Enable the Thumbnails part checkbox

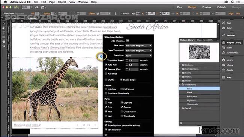(122, 116)
